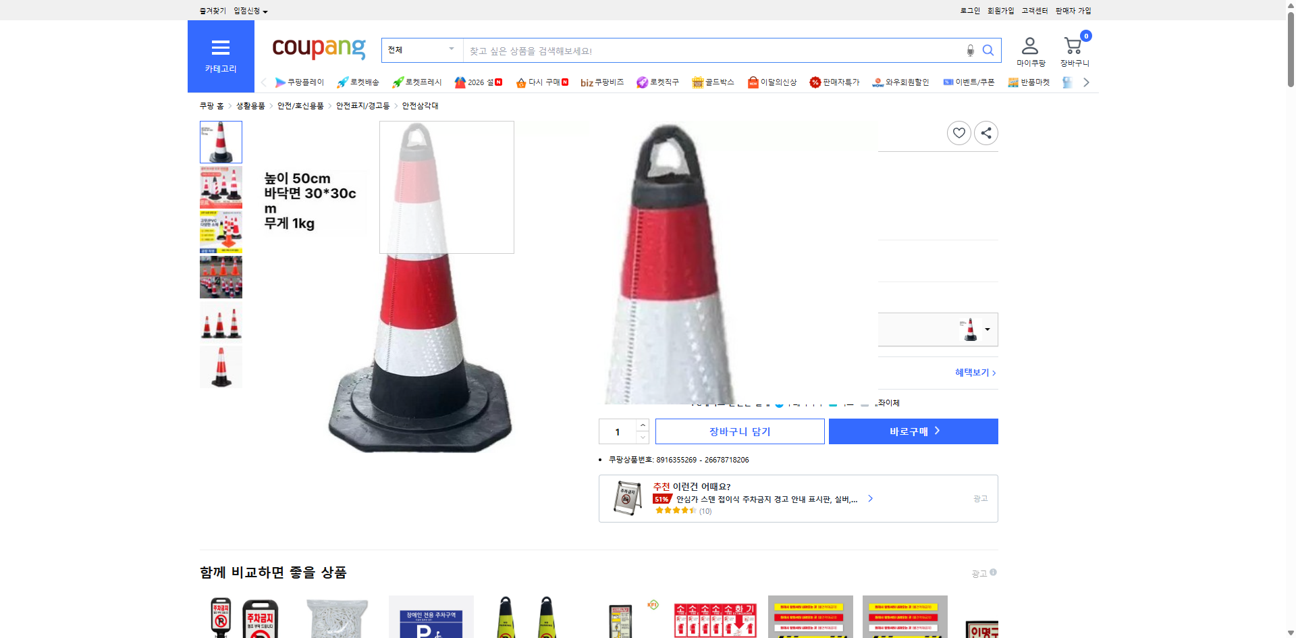The width and height of the screenshot is (1296, 638).
Task: Open the blue disabled-parking sign comparison product
Action: coord(431,616)
